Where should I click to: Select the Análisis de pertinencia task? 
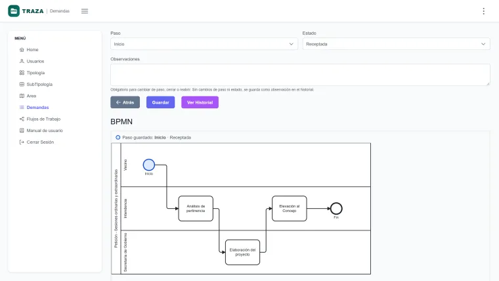click(196, 208)
